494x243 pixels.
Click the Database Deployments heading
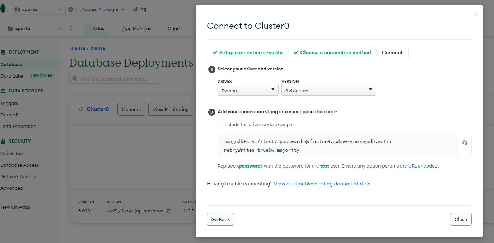(131, 63)
